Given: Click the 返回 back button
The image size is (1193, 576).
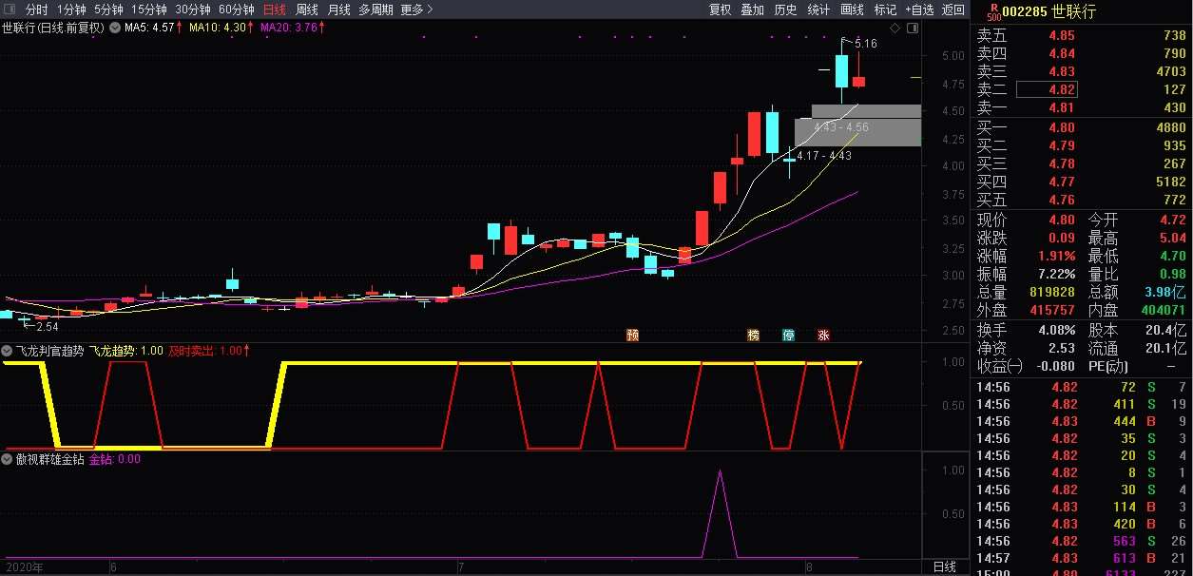Looking at the screenshot, I should click(x=953, y=10).
